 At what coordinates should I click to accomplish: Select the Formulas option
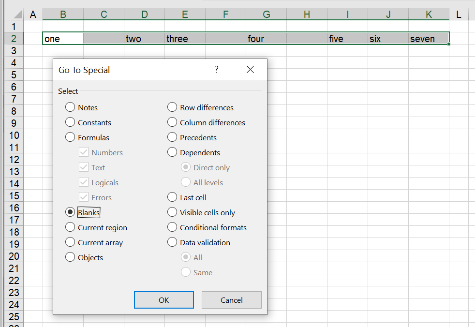click(x=70, y=137)
